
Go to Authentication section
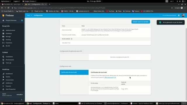click(x=11, y=30)
